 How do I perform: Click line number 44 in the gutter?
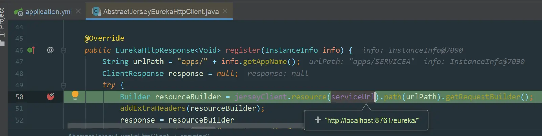19,27
